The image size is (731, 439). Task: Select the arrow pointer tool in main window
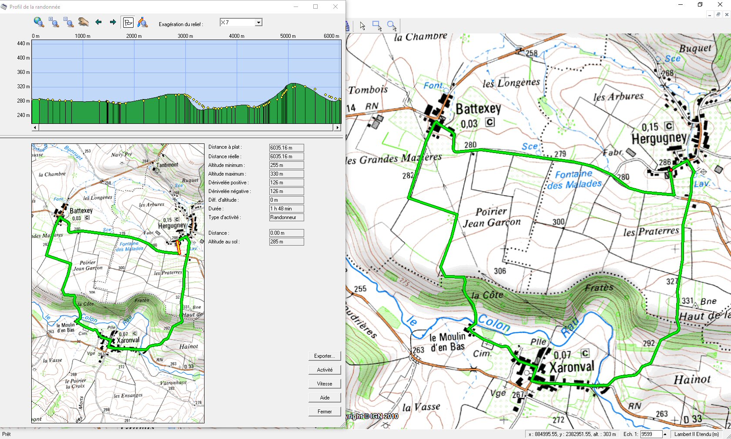[x=362, y=26]
